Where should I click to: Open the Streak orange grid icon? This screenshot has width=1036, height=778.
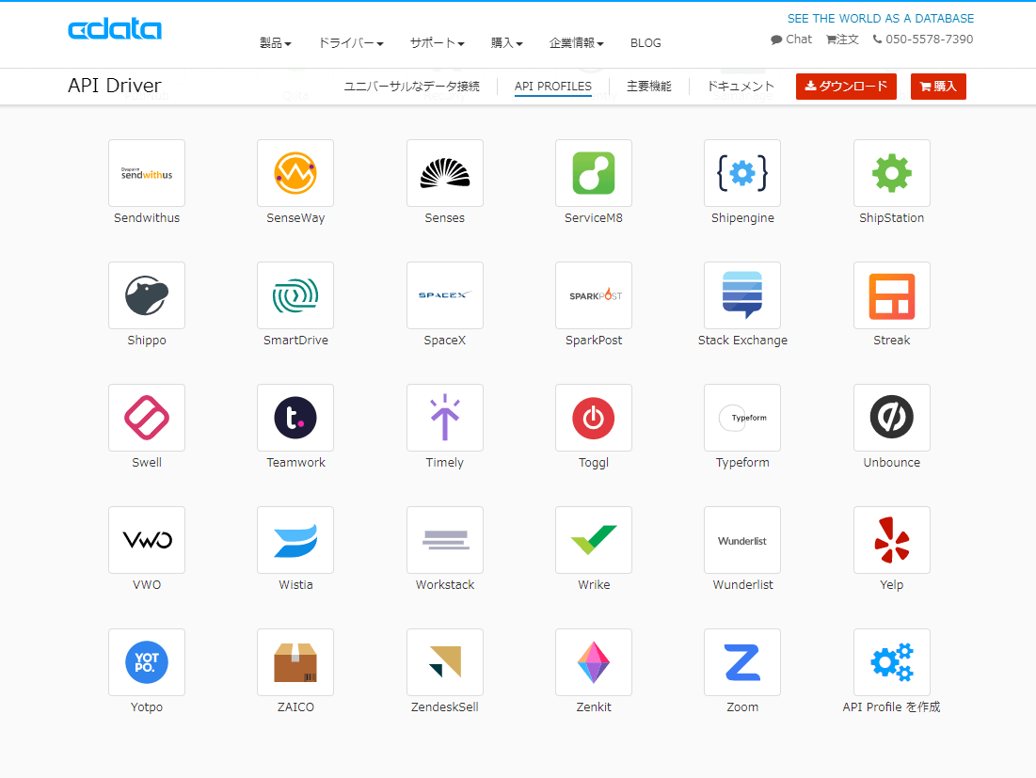click(x=891, y=295)
